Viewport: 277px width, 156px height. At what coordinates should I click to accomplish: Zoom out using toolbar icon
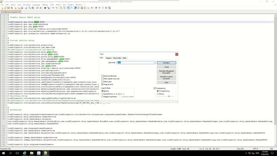57,8
